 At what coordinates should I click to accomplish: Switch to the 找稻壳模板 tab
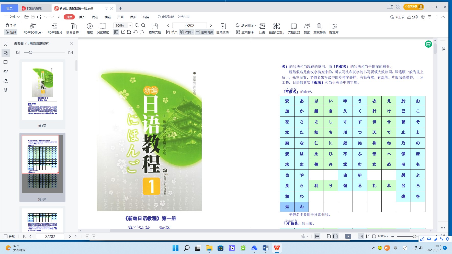point(35,8)
